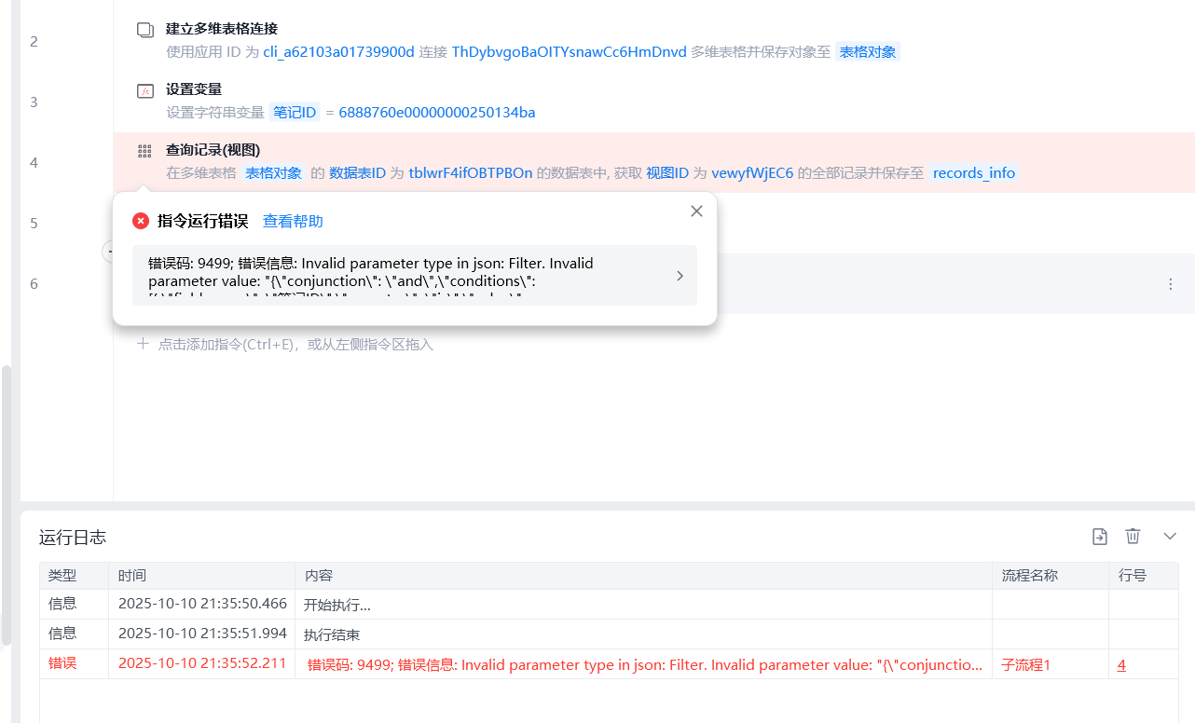Click the table ID tblwrF4ifOBTPBOn
1195x723 pixels.
(471, 173)
